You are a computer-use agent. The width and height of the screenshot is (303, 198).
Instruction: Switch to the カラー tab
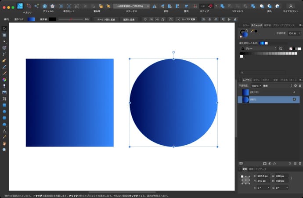click(x=245, y=26)
